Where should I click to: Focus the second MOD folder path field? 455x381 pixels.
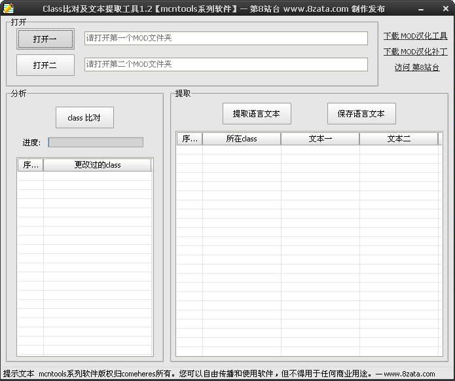click(226, 64)
